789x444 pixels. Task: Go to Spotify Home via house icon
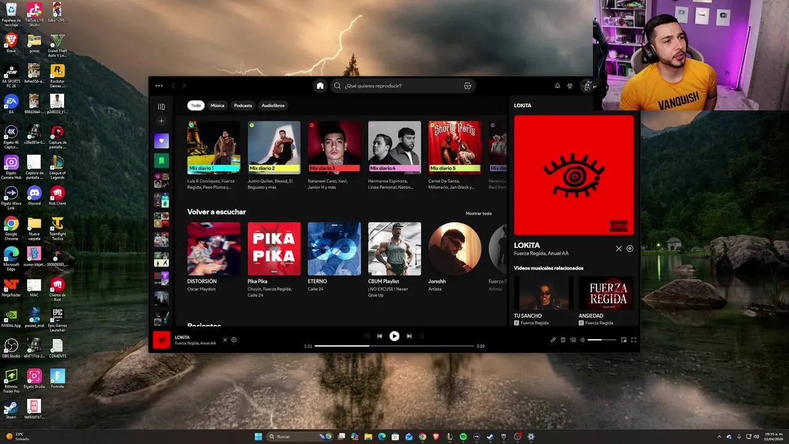click(x=320, y=86)
